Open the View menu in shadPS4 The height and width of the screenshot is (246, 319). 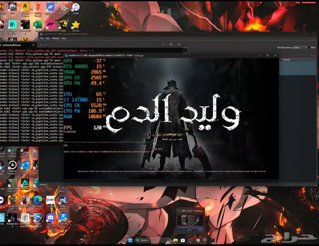coord(47,38)
